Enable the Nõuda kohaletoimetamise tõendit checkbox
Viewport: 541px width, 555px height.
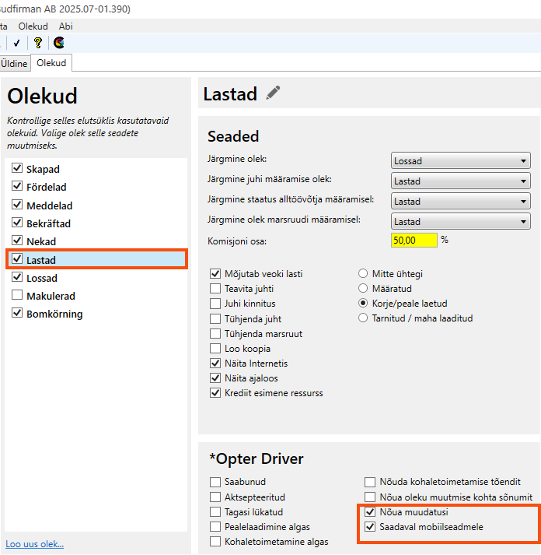[x=370, y=483]
